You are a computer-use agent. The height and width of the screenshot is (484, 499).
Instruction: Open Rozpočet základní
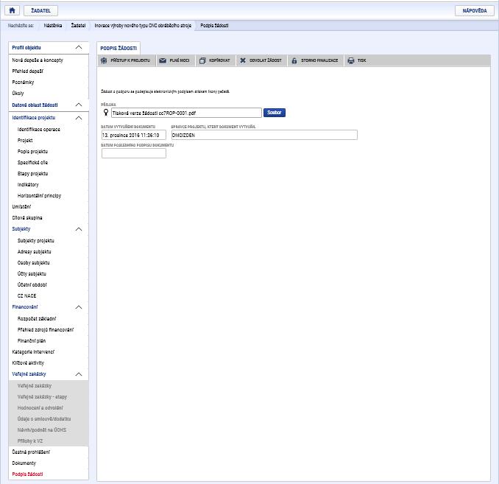tap(37, 319)
